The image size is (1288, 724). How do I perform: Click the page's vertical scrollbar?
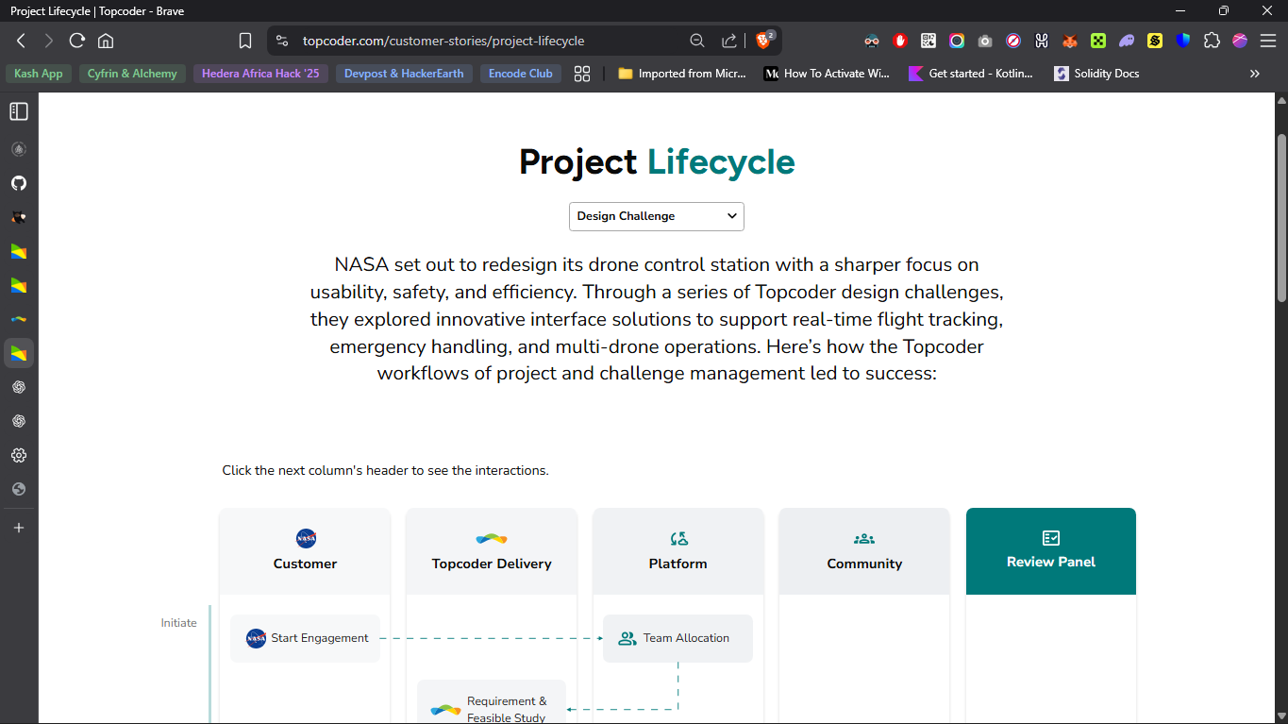pyautogui.click(x=1281, y=219)
